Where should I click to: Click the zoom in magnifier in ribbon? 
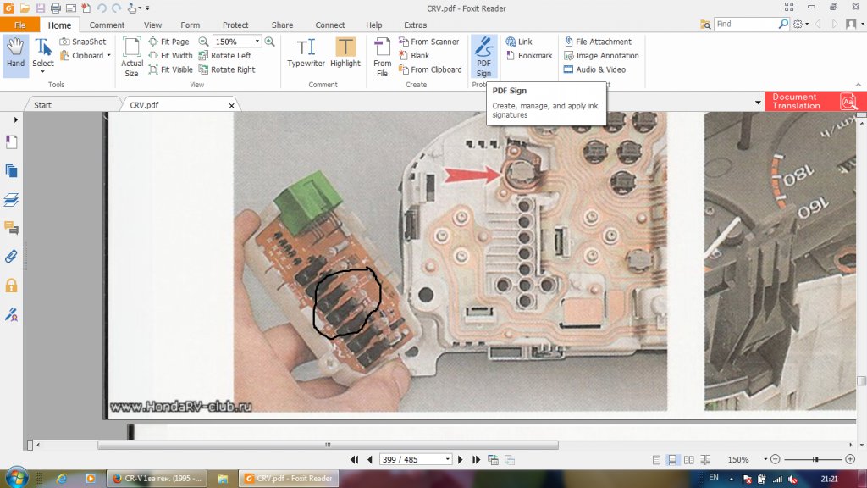pyautogui.click(x=270, y=42)
